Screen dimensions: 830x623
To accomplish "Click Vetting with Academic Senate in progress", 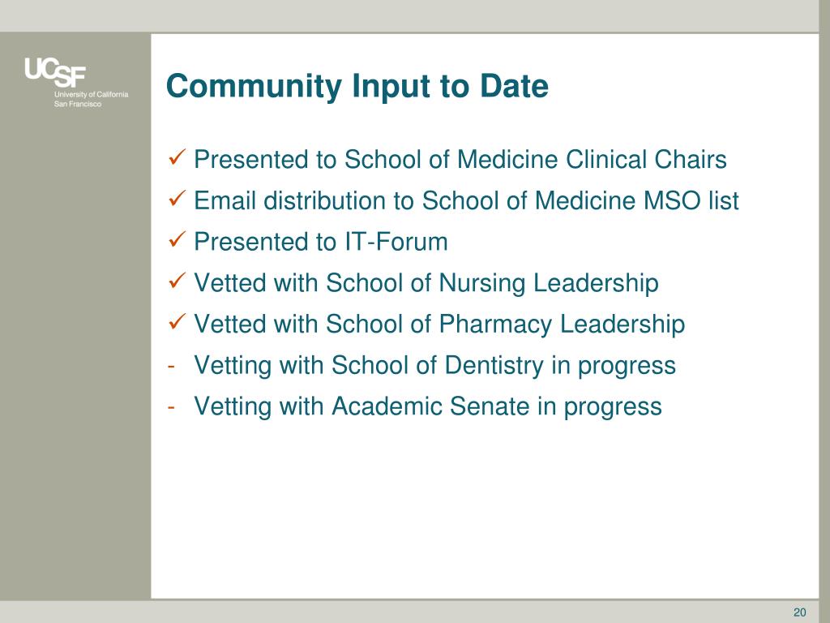I will 428,406.
